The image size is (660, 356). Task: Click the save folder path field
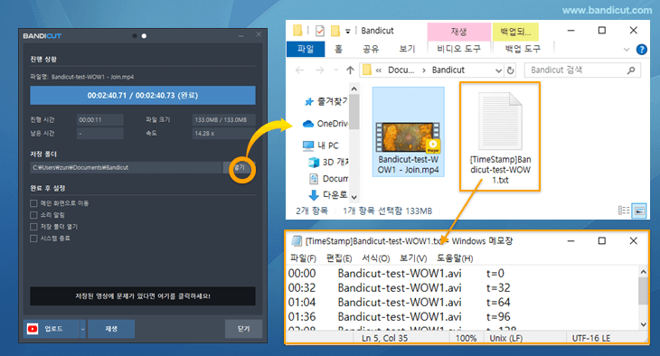tap(126, 167)
